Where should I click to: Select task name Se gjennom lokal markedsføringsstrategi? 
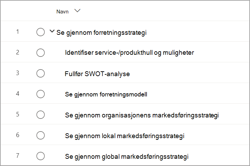click(125, 136)
